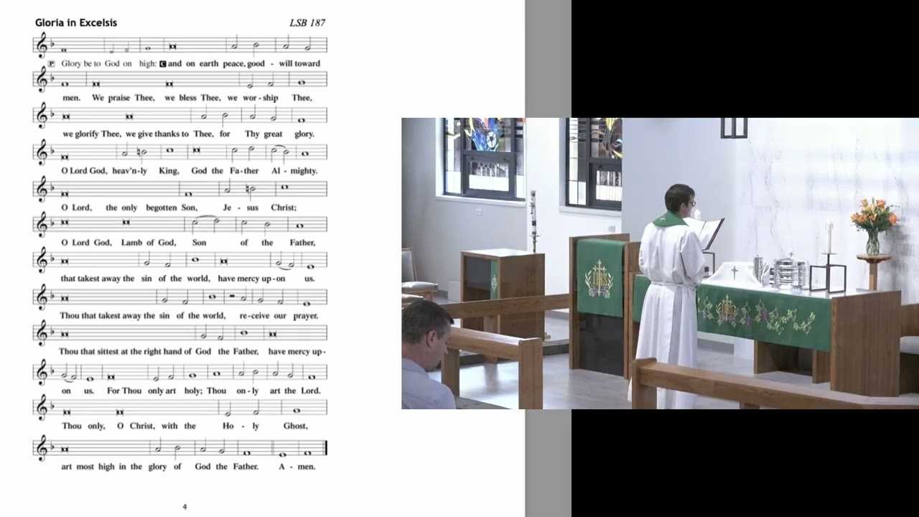
Task: Click the boxed C congregation marker
Action: coord(163,64)
